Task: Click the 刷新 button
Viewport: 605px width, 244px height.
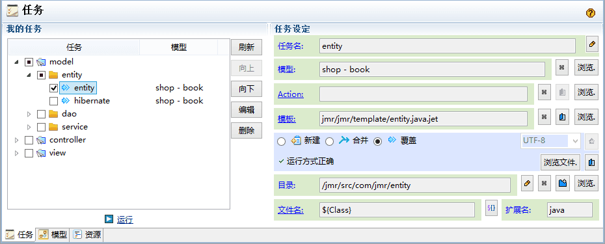Action: pos(247,47)
